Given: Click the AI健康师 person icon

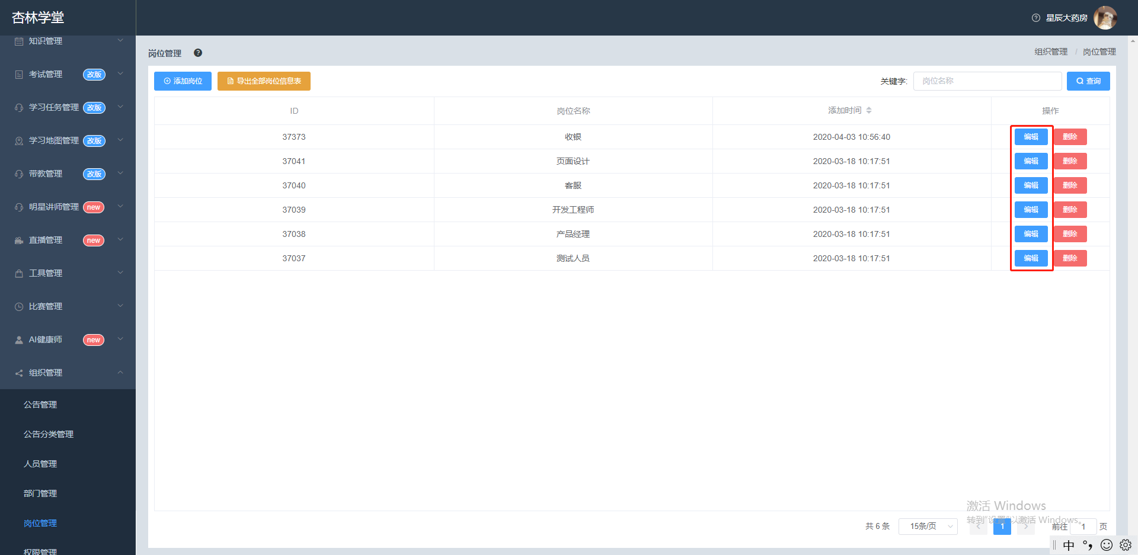Looking at the screenshot, I should pyautogui.click(x=19, y=340).
